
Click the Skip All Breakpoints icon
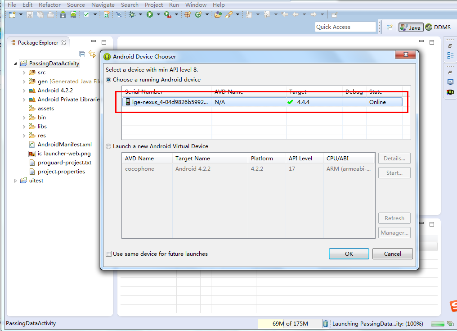click(x=119, y=14)
